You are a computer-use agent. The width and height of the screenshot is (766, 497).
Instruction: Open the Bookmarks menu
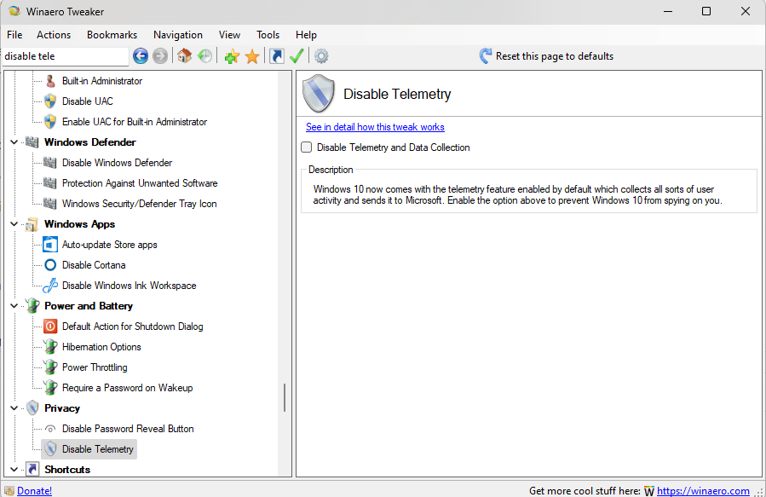(x=112, y=35)
